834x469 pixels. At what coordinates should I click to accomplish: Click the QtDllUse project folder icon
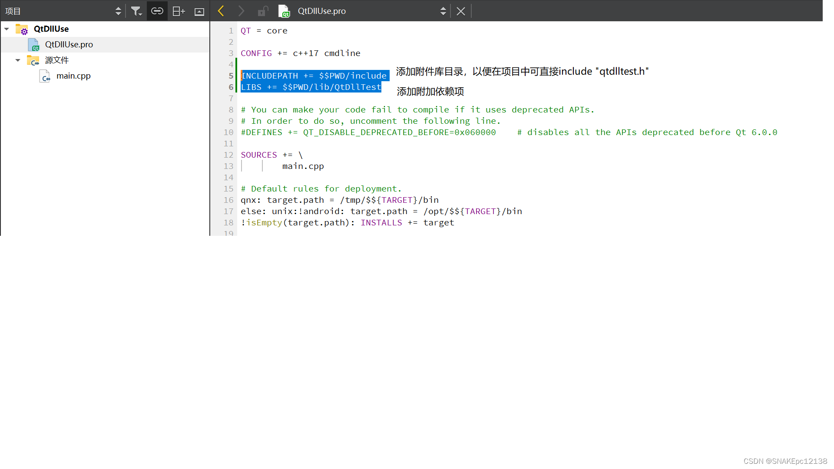click(x=22, y=29)
